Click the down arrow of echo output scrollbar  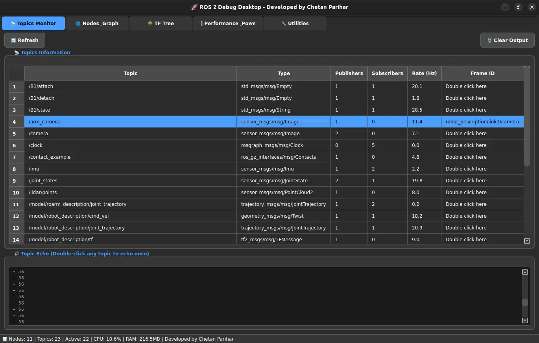tap(525, 321)
